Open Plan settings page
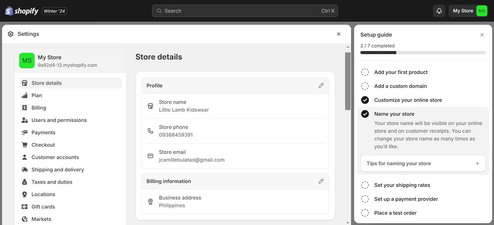494x225 pixels. (70, 95)
